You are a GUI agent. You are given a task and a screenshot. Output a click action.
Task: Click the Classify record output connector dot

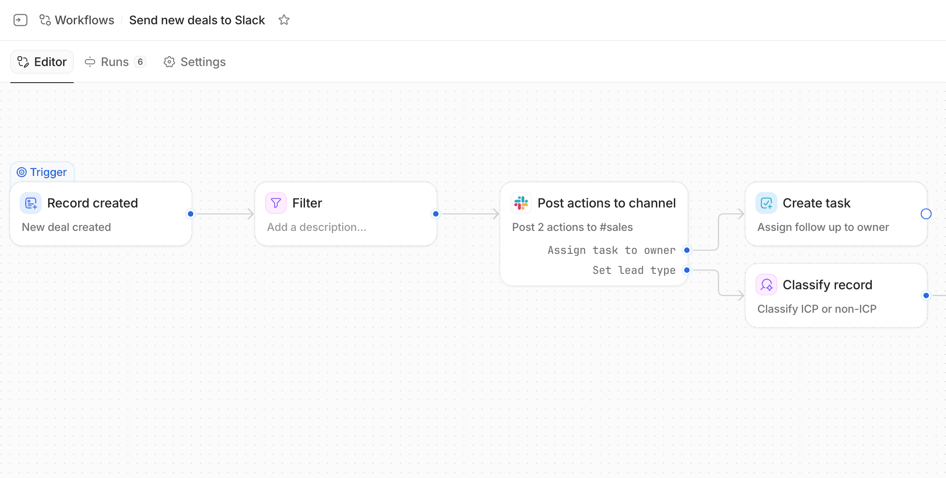pos(926,296)
